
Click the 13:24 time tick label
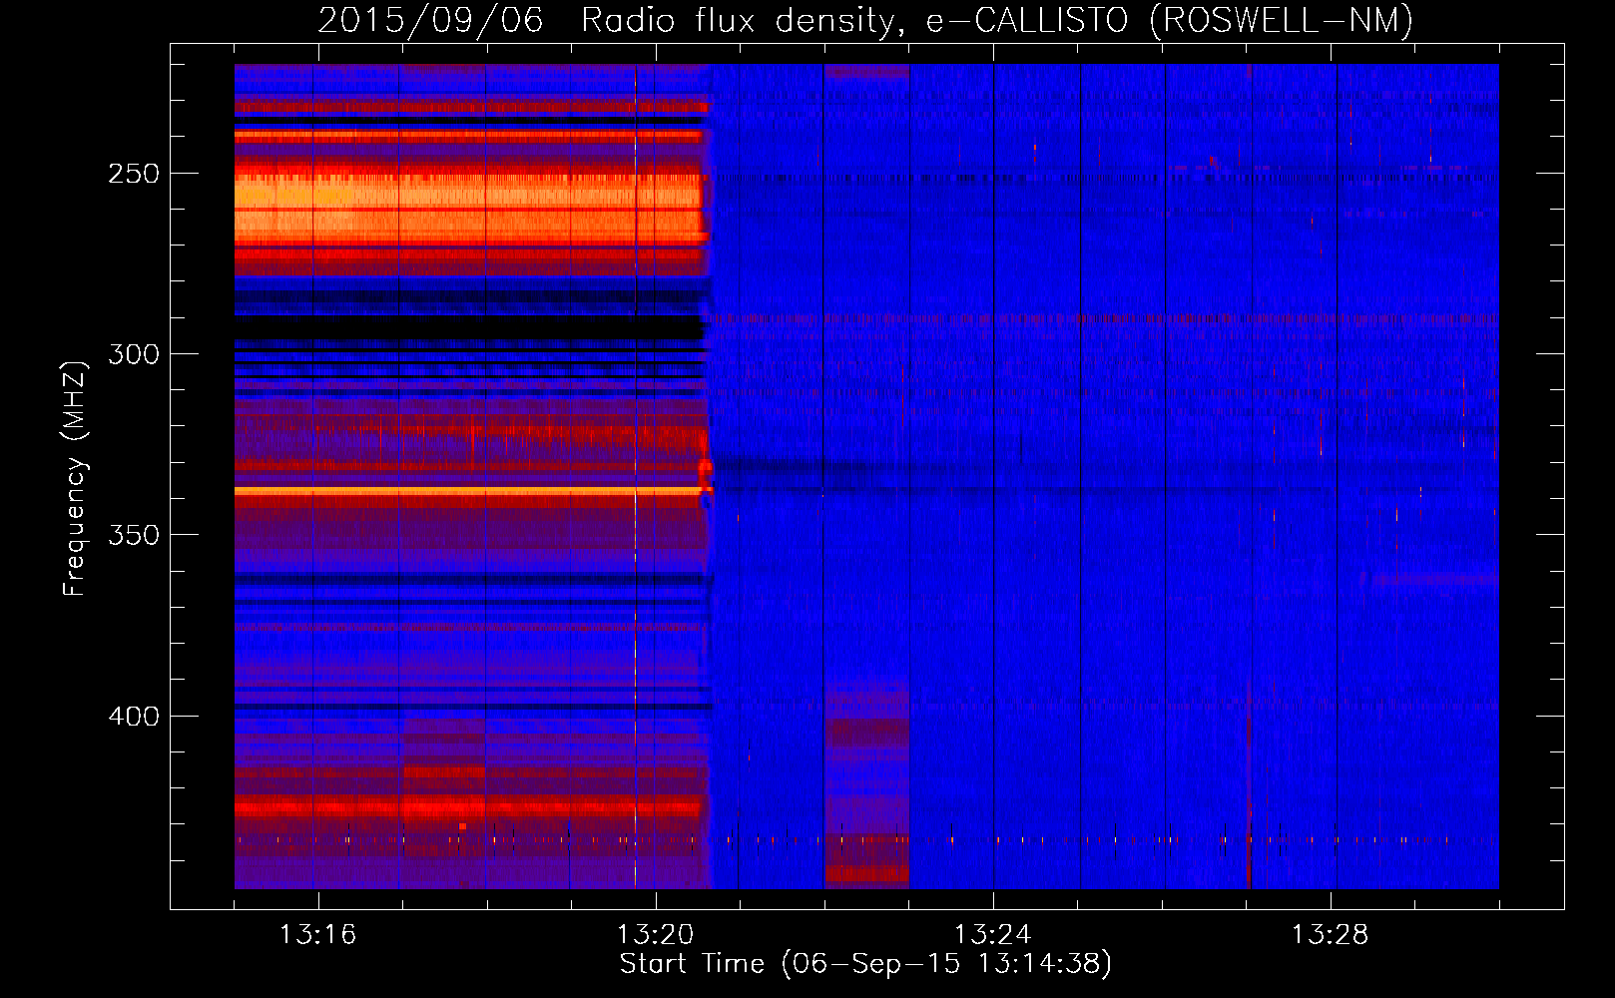(992, 934)
